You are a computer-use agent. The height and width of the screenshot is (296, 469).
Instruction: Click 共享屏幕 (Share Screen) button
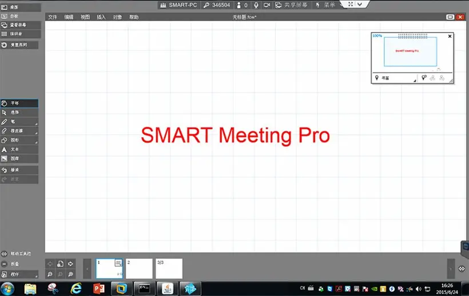click(291, 5)
